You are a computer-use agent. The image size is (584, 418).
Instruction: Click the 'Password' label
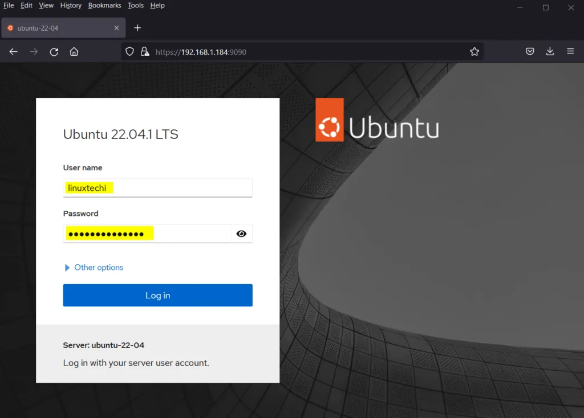[81, 214]
